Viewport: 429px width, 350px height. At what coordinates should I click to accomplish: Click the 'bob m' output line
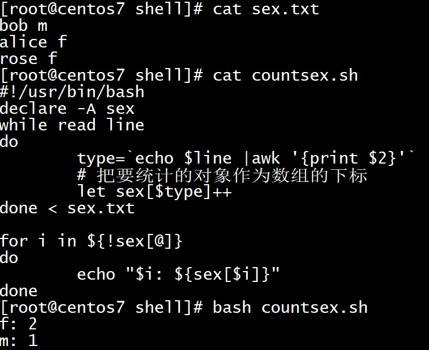[x=24, y=26]
